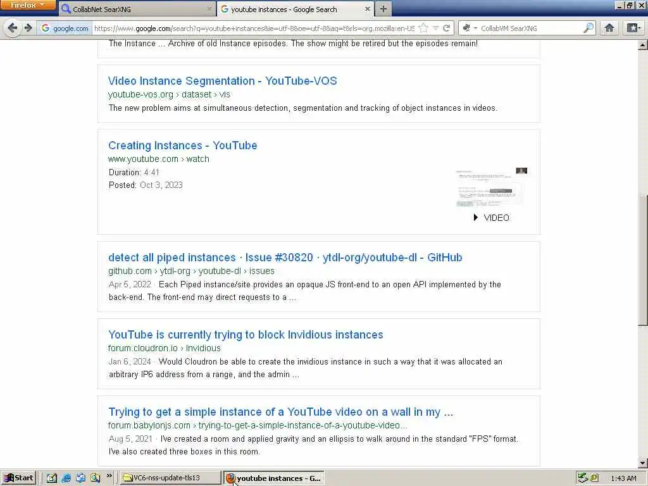Open the Firefox application menu
The image size is (648, 486).
[28, 5]
